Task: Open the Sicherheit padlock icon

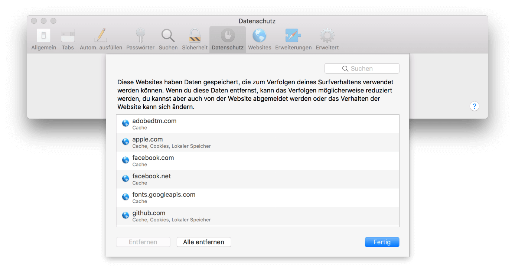Action: coord(195,36)
